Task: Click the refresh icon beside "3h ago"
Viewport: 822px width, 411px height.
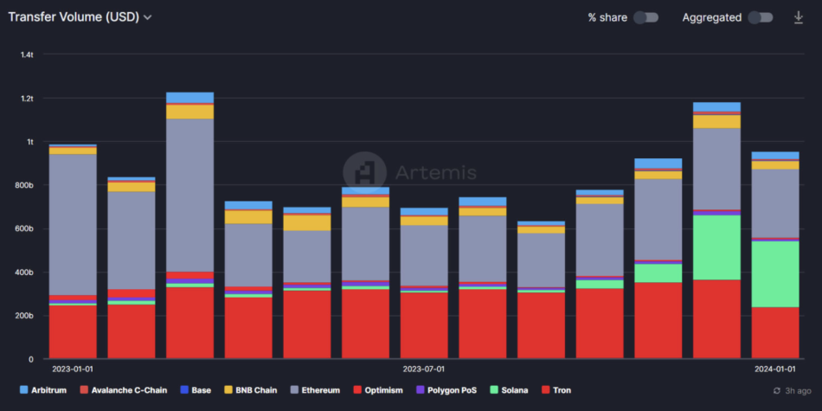Action: tap(775, 391)
